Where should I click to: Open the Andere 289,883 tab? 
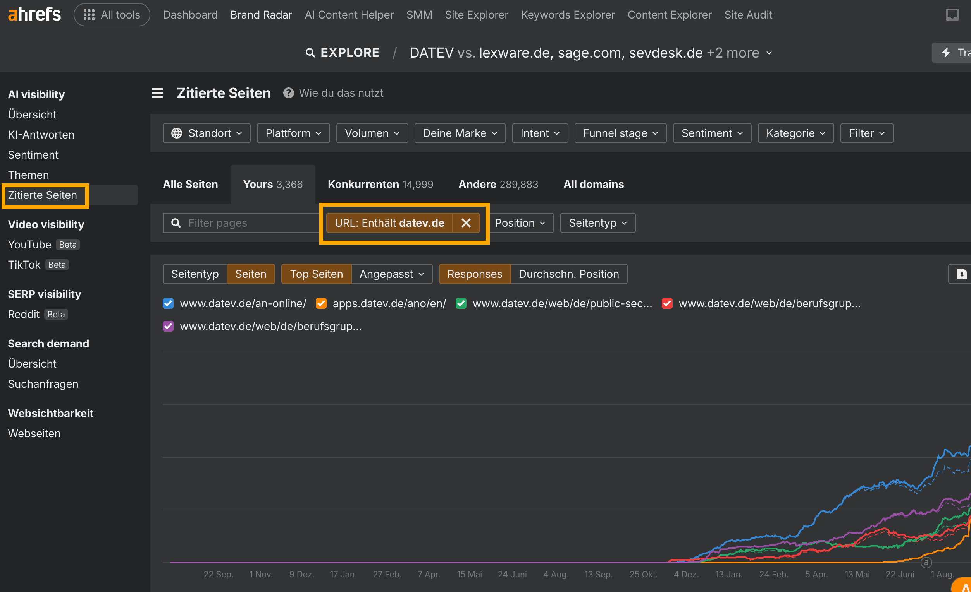click(498, 185)
